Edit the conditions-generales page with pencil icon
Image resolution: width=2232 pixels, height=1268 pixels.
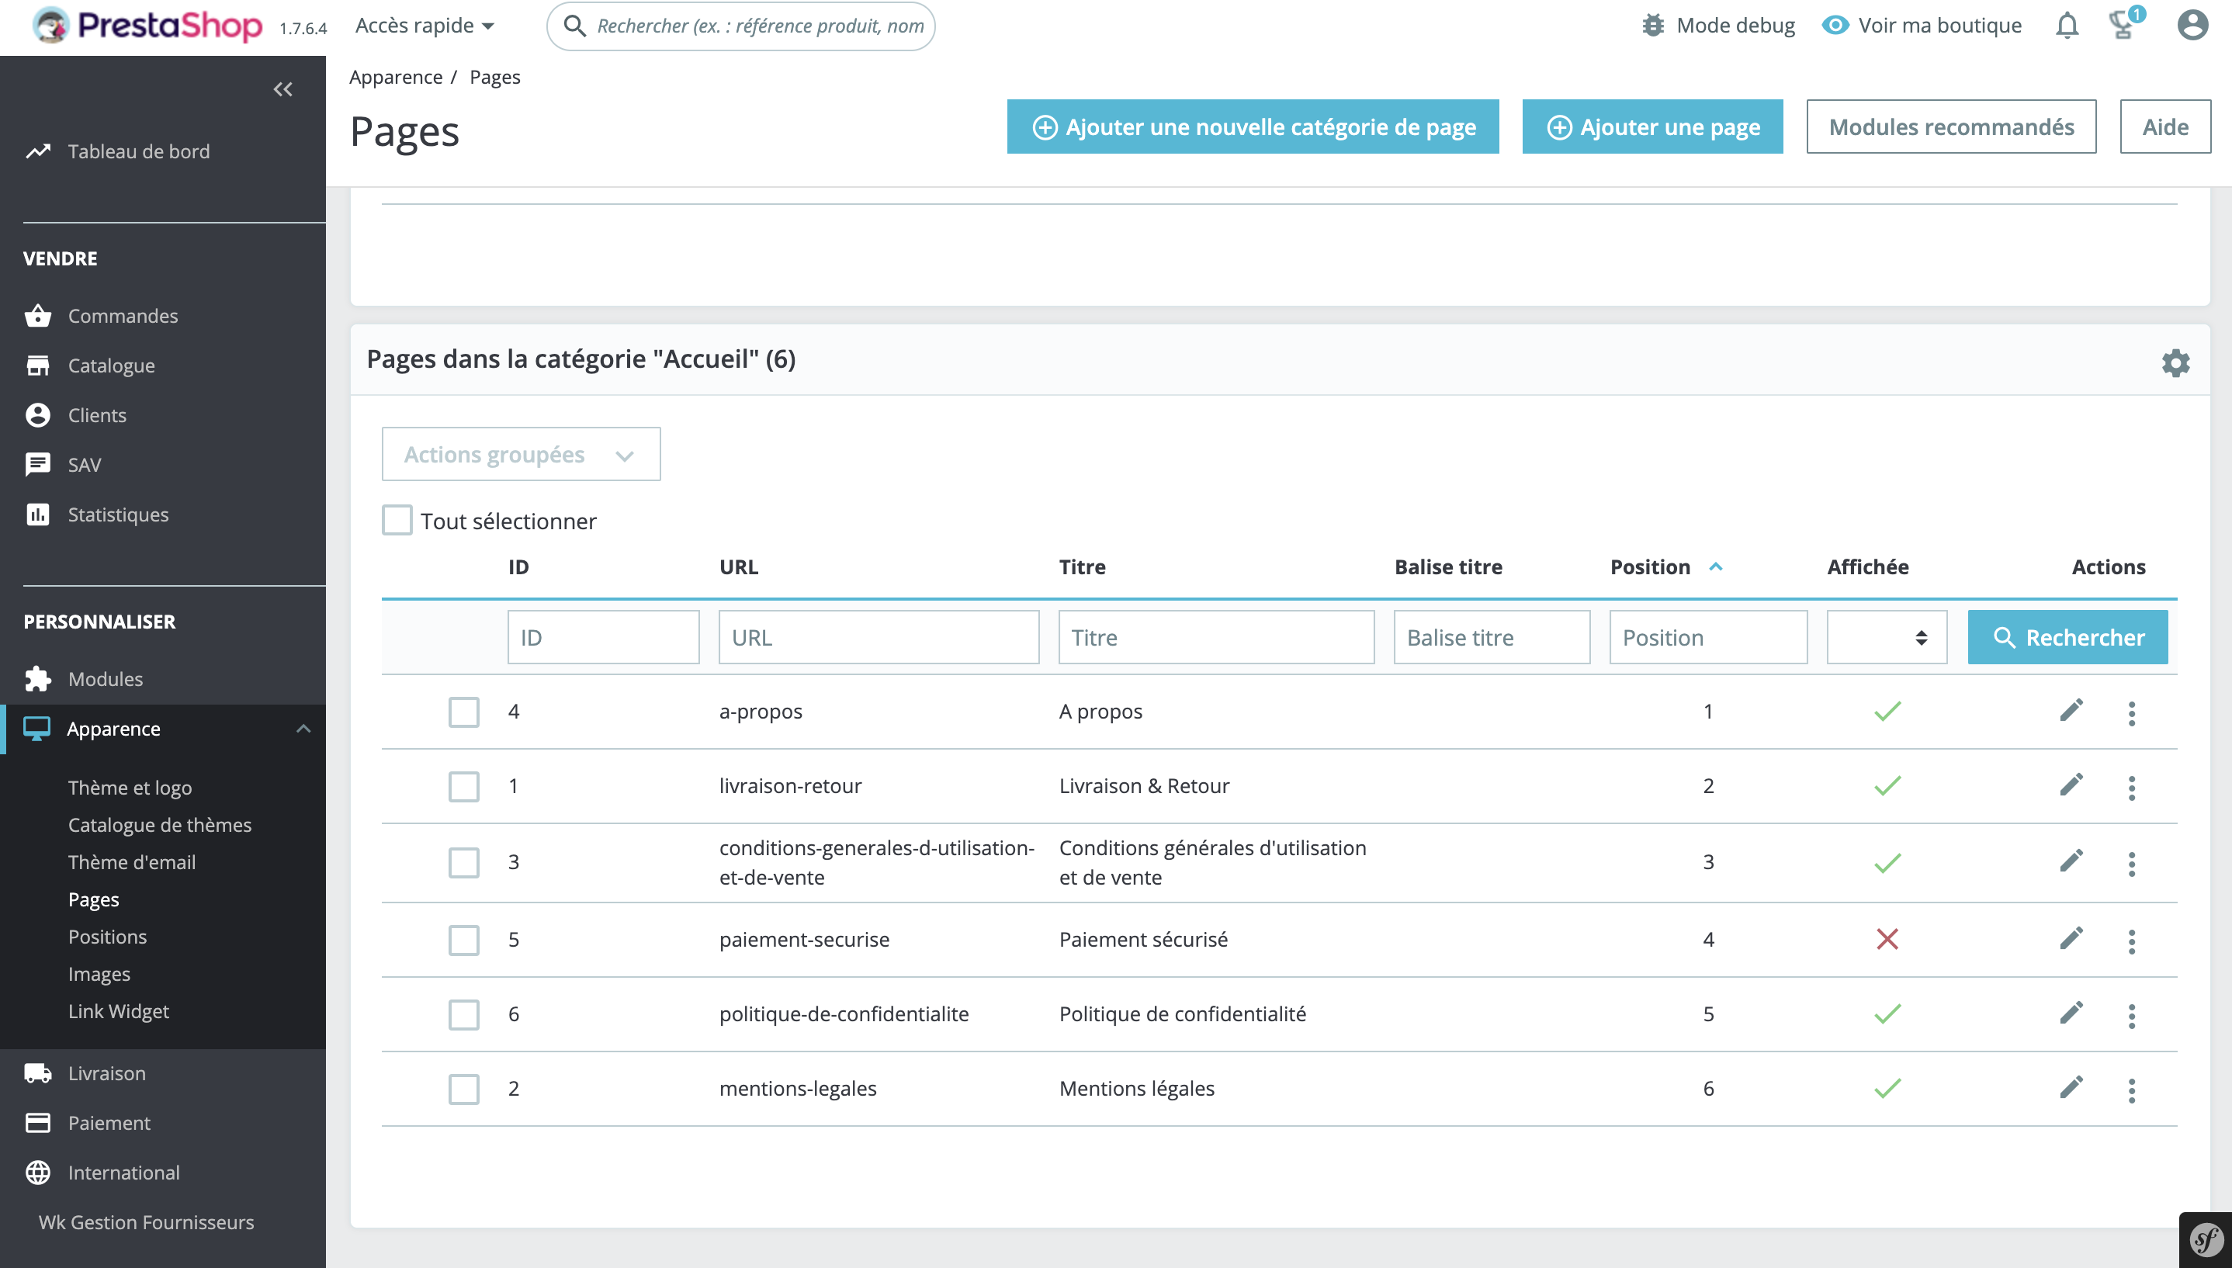coord(2071,861)
